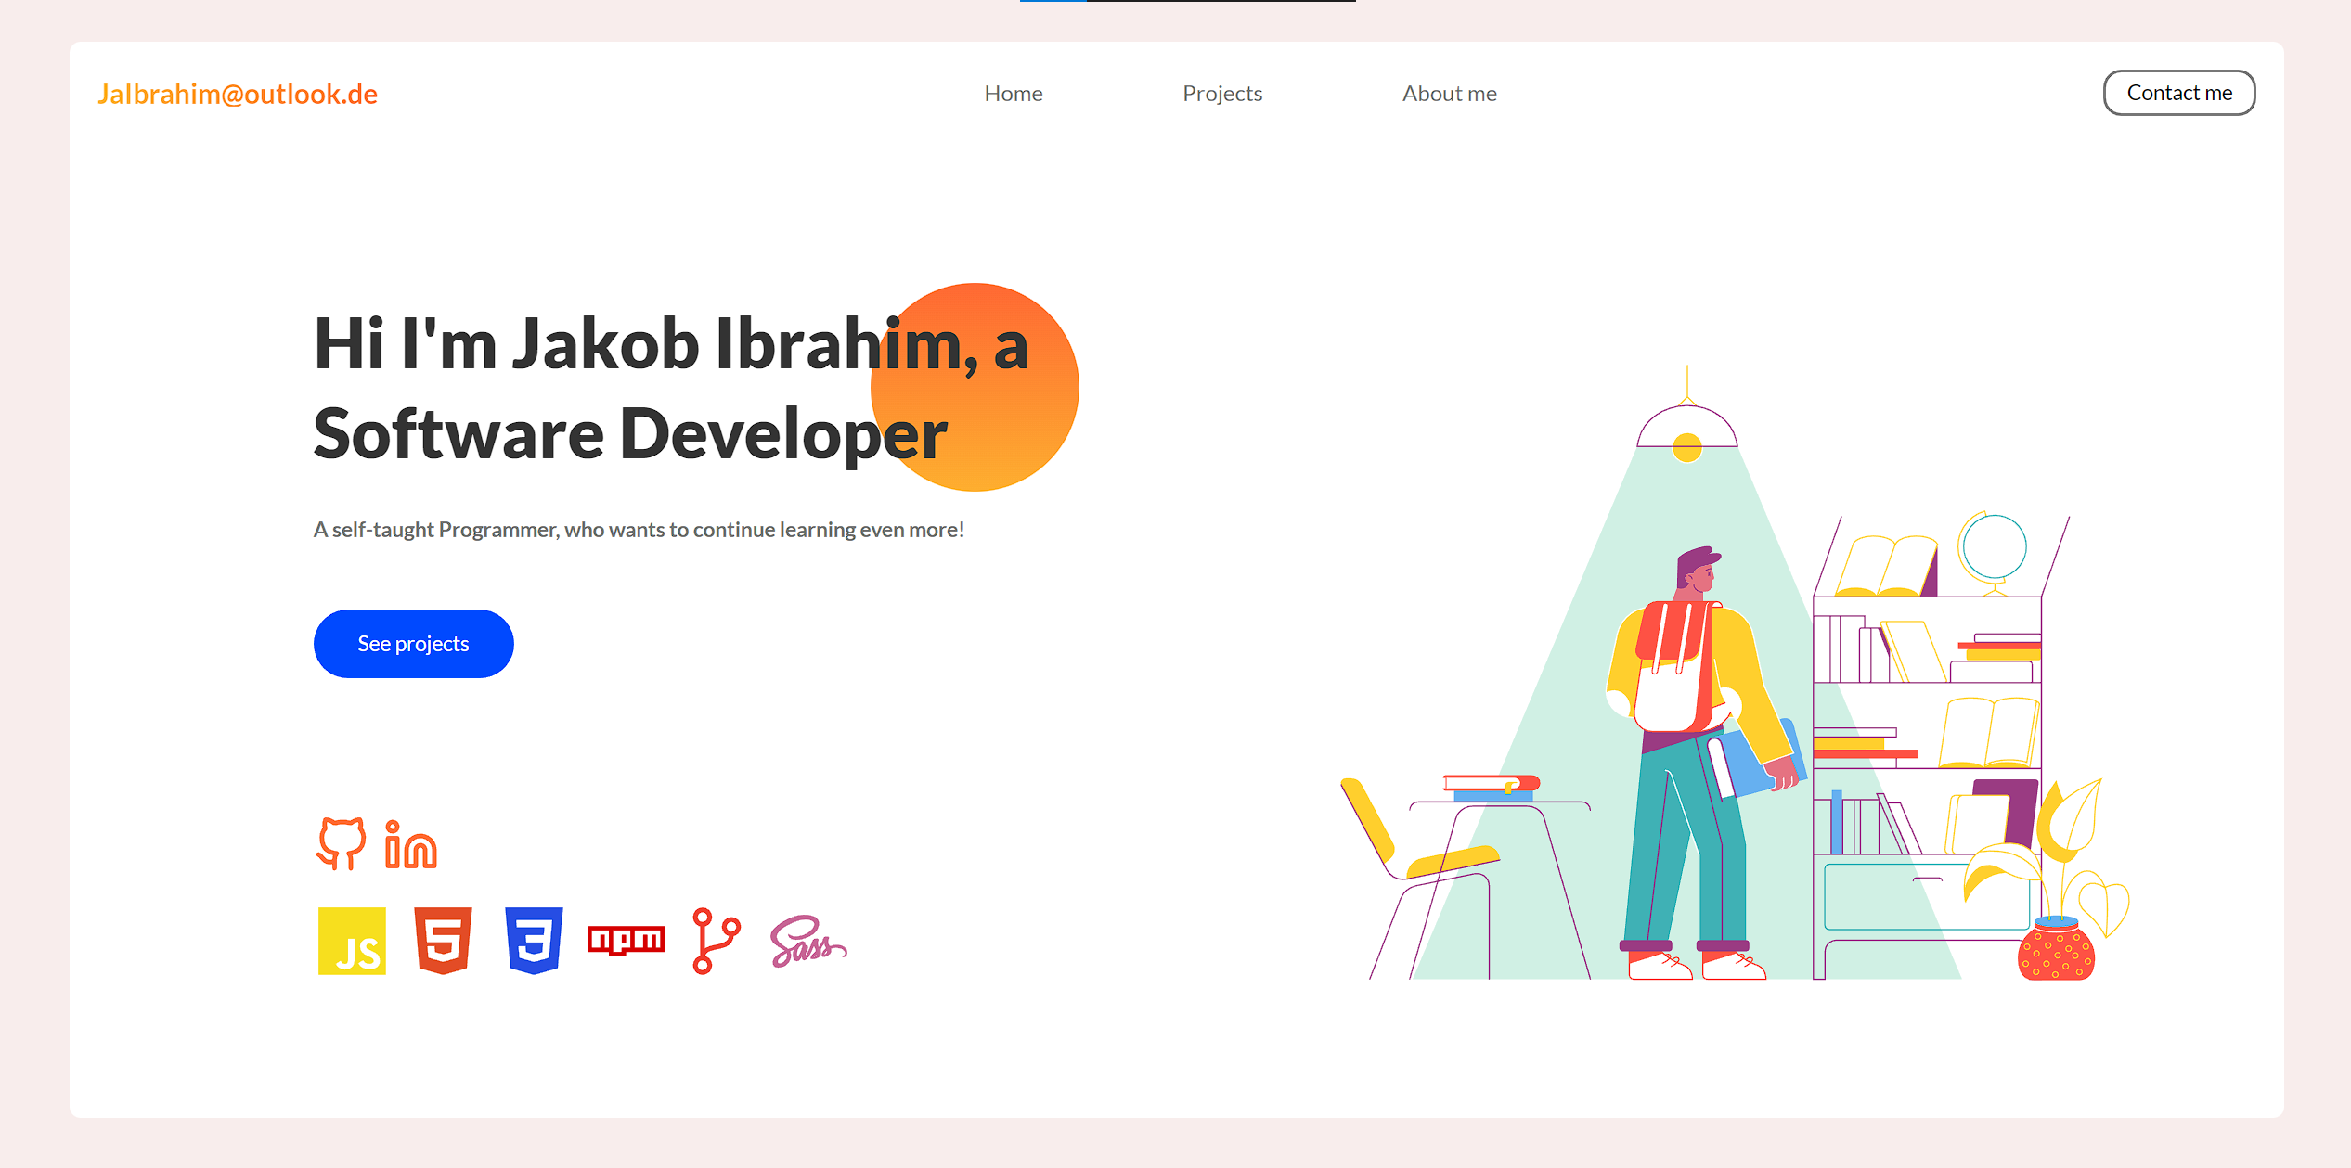Select the LinkedIn icon
2351x1168 pixels.
click(409, 844)
